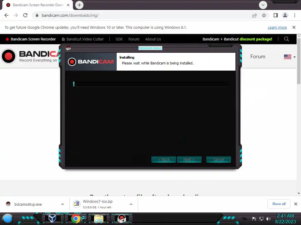Open a new tab with plus button
The image size is (301, 225).
point(79,5)
